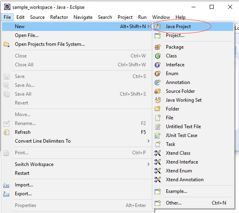Screen dimensions: 239x213
Task: Select the Enum icon
Action: [157, 74]
